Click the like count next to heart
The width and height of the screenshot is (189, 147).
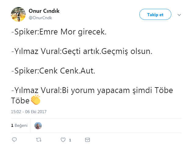pos(70,140)
